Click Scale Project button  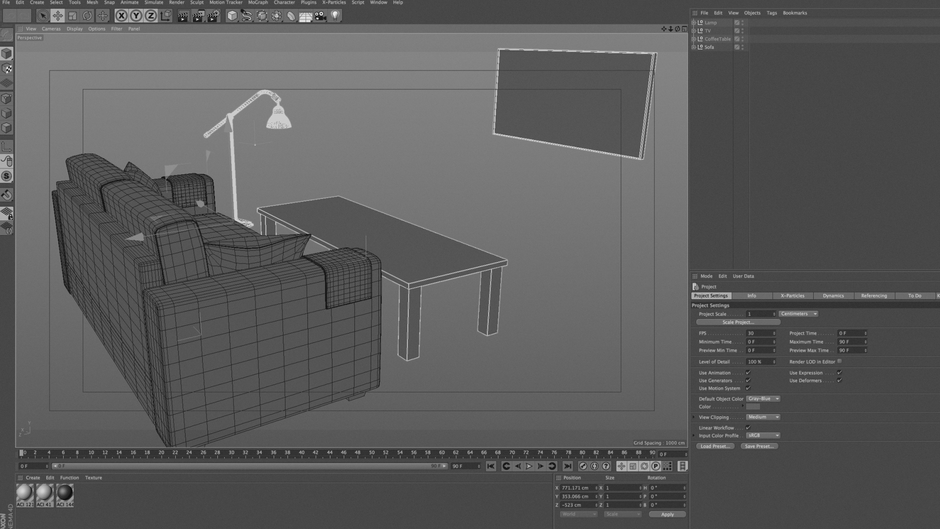738,322
